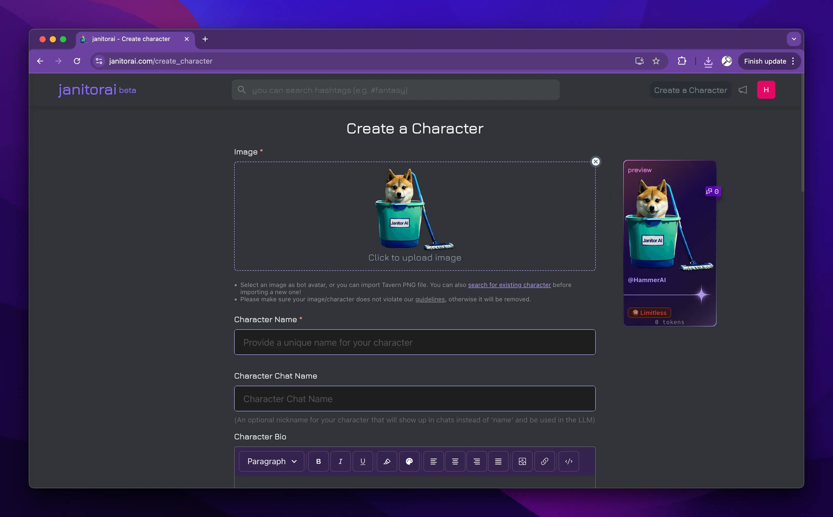Insert a hyperlink using the link icon
Screen dimensions: 833x517
tap(545, 461)
